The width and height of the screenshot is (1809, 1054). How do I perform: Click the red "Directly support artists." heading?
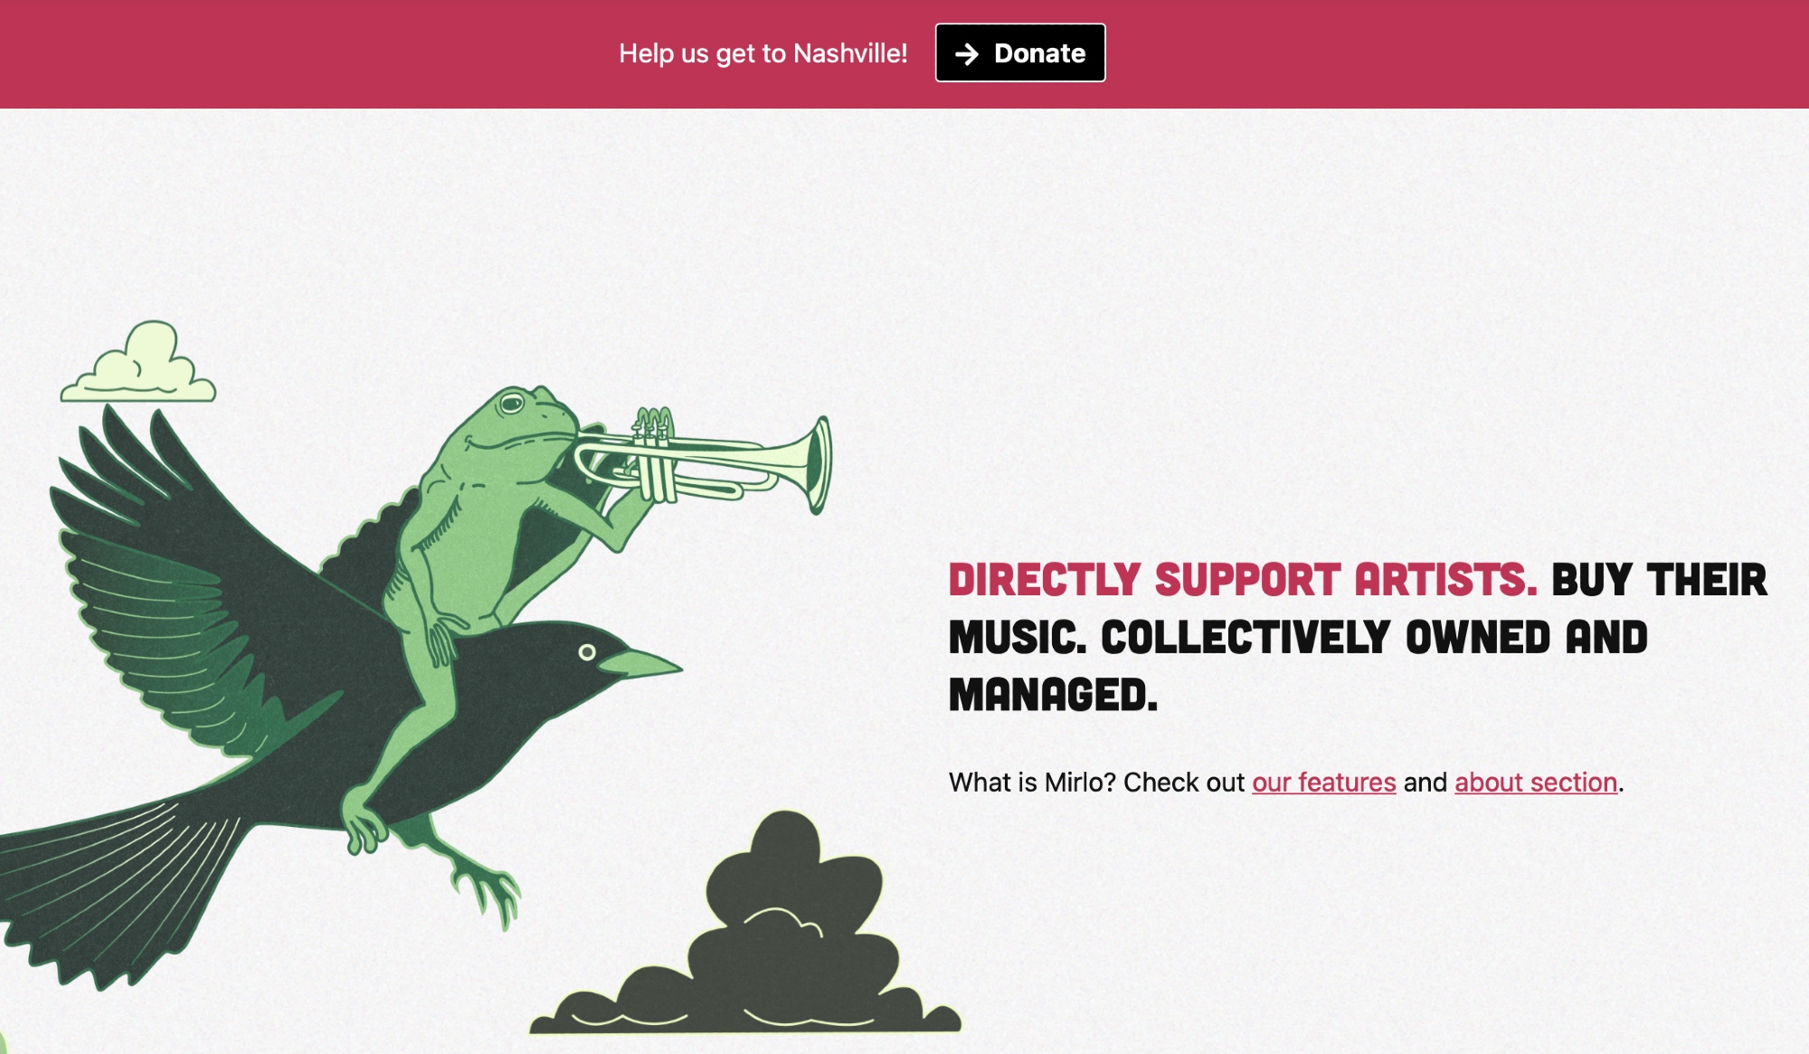click(x=1243, y=580)
